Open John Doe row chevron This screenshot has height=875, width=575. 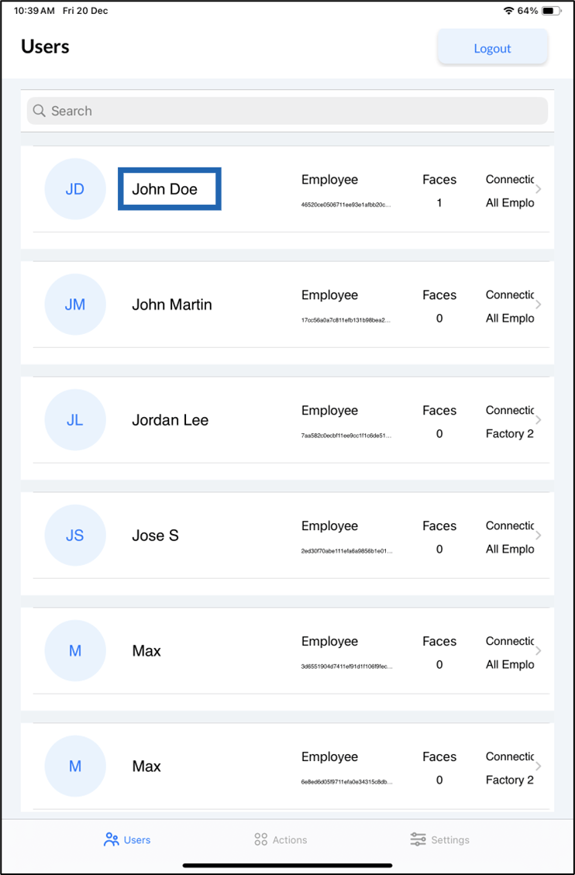pyautogui.click(x=539, y=189)
